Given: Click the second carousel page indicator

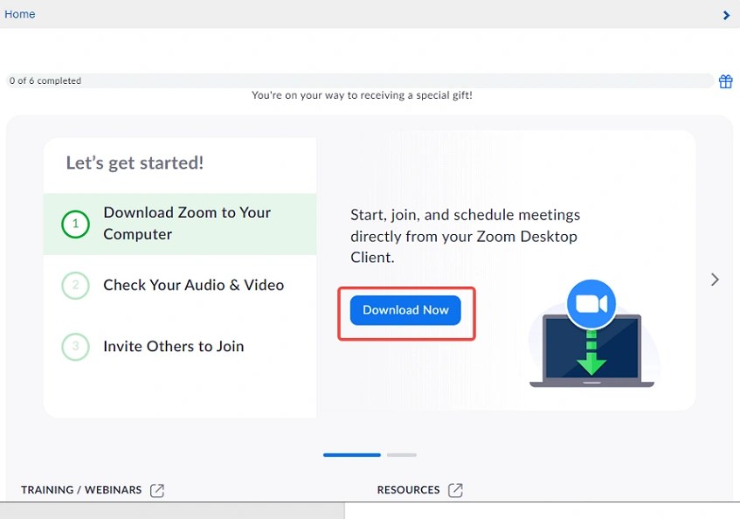Looking at the screenshot, I should 401,454.
